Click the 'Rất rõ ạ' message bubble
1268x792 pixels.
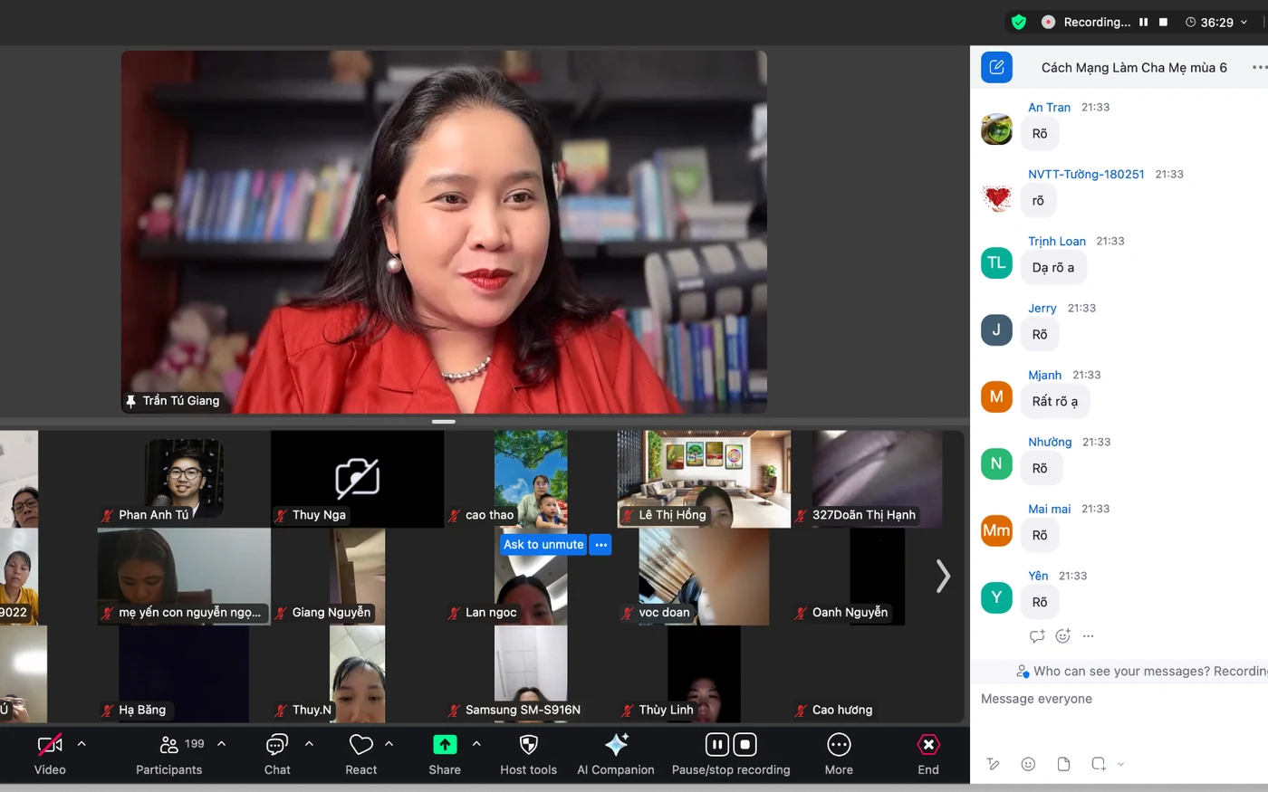(1055, 401)
